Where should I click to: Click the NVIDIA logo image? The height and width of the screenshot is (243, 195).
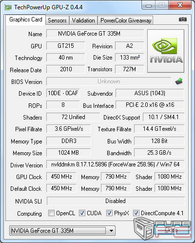(x=166, y=51)
